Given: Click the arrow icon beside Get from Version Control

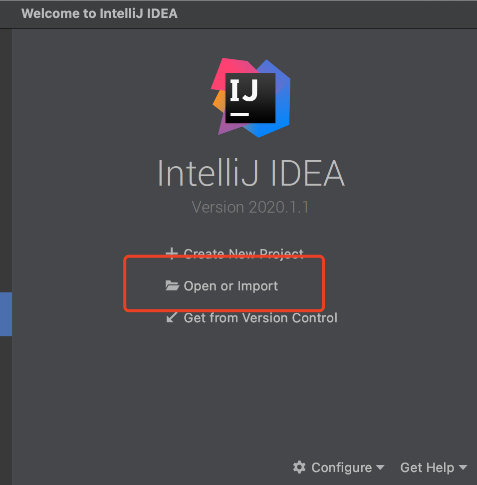Looking at the screenshot, I should pos(172,317).
